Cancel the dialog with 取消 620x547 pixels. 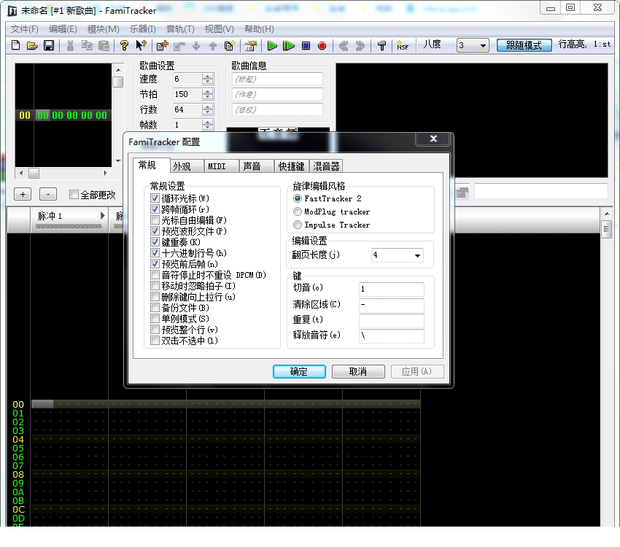358,371
